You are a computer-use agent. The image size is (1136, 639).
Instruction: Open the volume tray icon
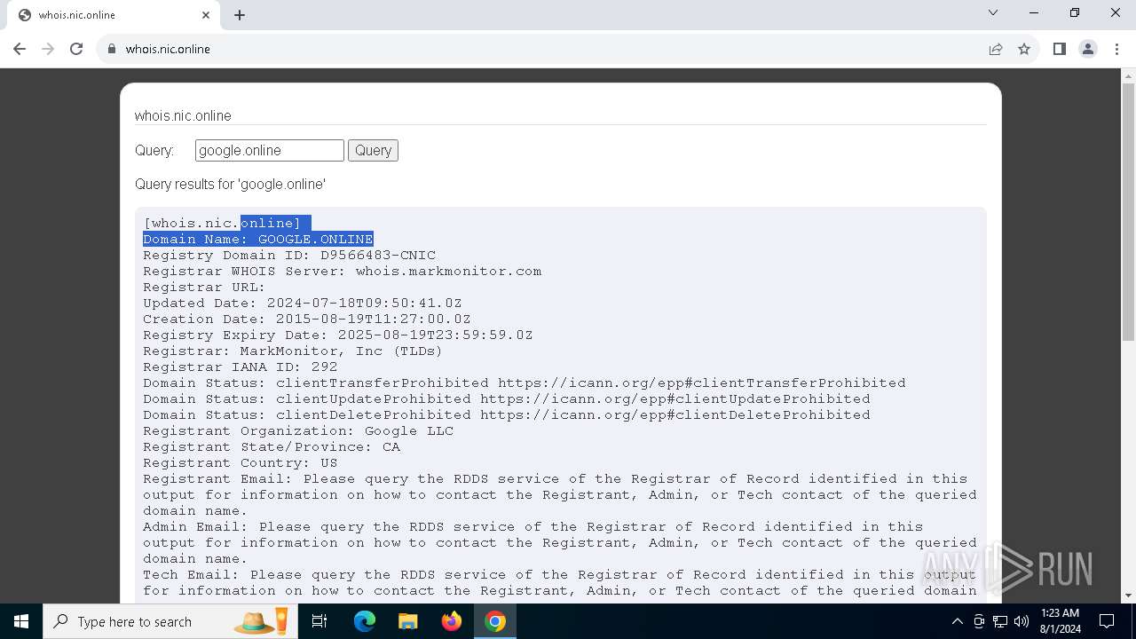click(x=1022, y=621)
